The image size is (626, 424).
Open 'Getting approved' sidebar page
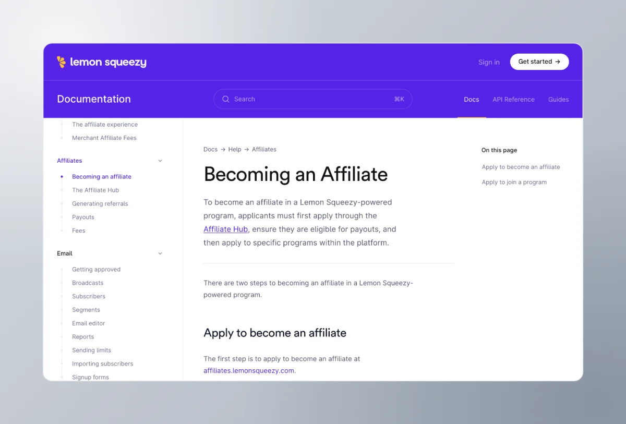coord(97,270)
